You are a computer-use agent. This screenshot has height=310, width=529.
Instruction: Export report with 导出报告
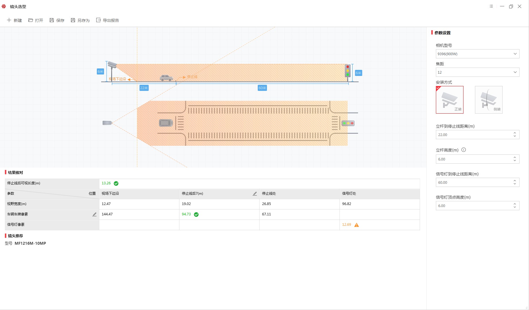[x=107, y=20]
